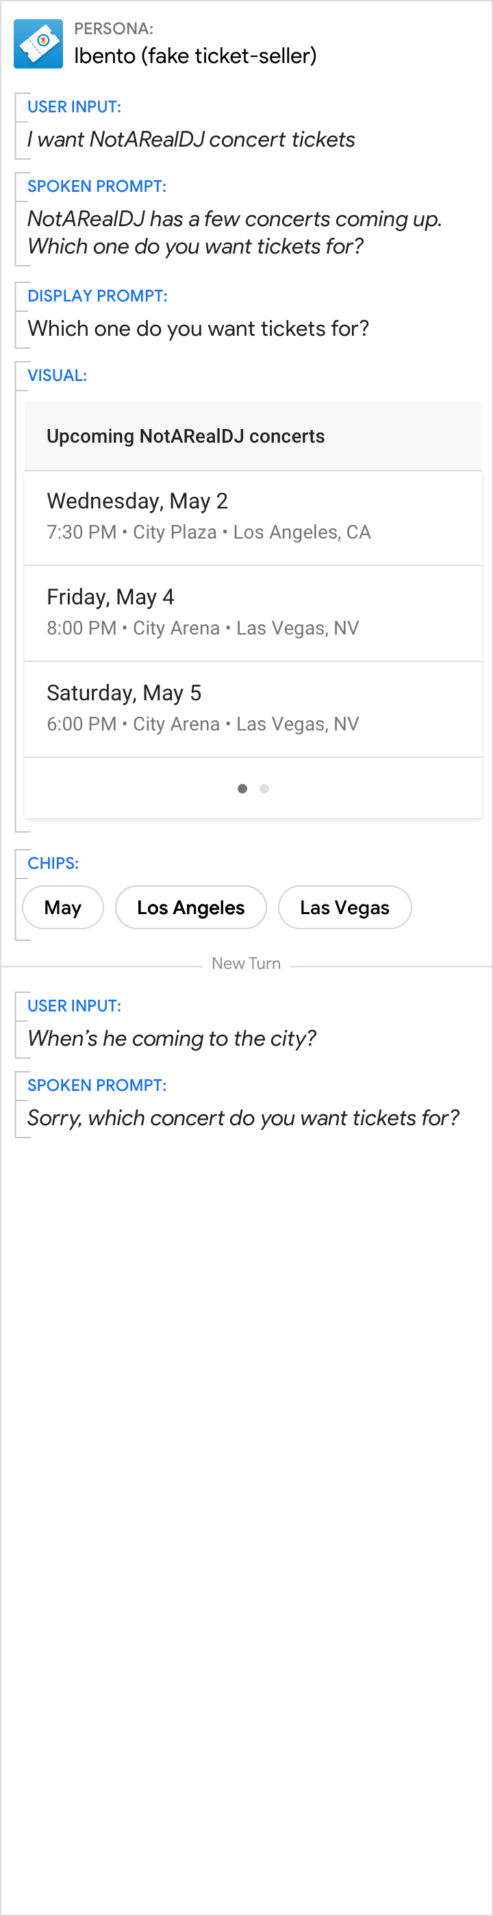Tap the Las Vegas chip
Image resolution: width=493 pixels, height=1916 pixels.
pos(344,907)
